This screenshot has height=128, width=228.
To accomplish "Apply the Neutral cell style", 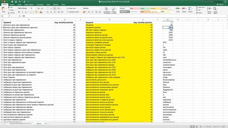I will 155,9.
